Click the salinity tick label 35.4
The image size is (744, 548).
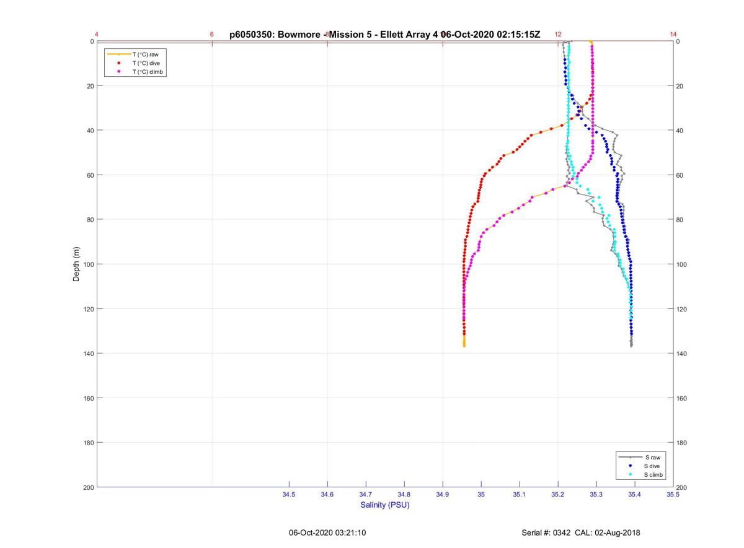click(635, 495)
